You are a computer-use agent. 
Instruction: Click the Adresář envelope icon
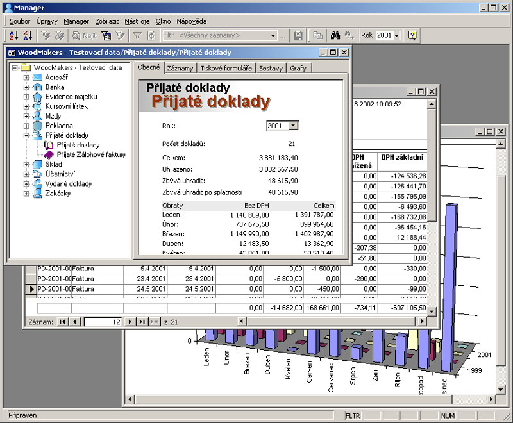tap(37, 78)
